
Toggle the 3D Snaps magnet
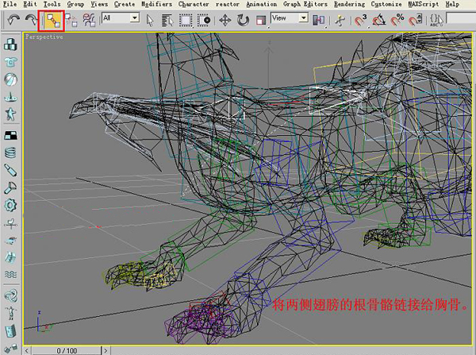tap(361, 21)
